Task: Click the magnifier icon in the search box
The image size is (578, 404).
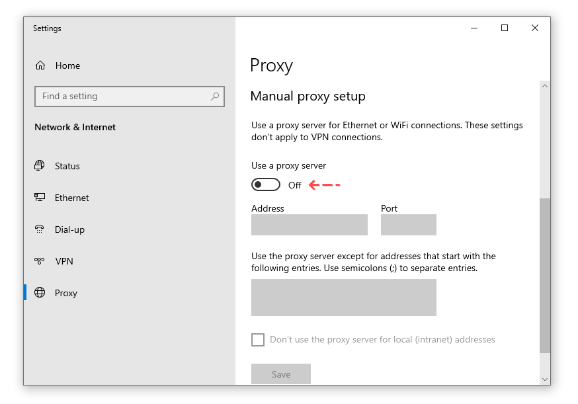Action: [x=215, y=97]
